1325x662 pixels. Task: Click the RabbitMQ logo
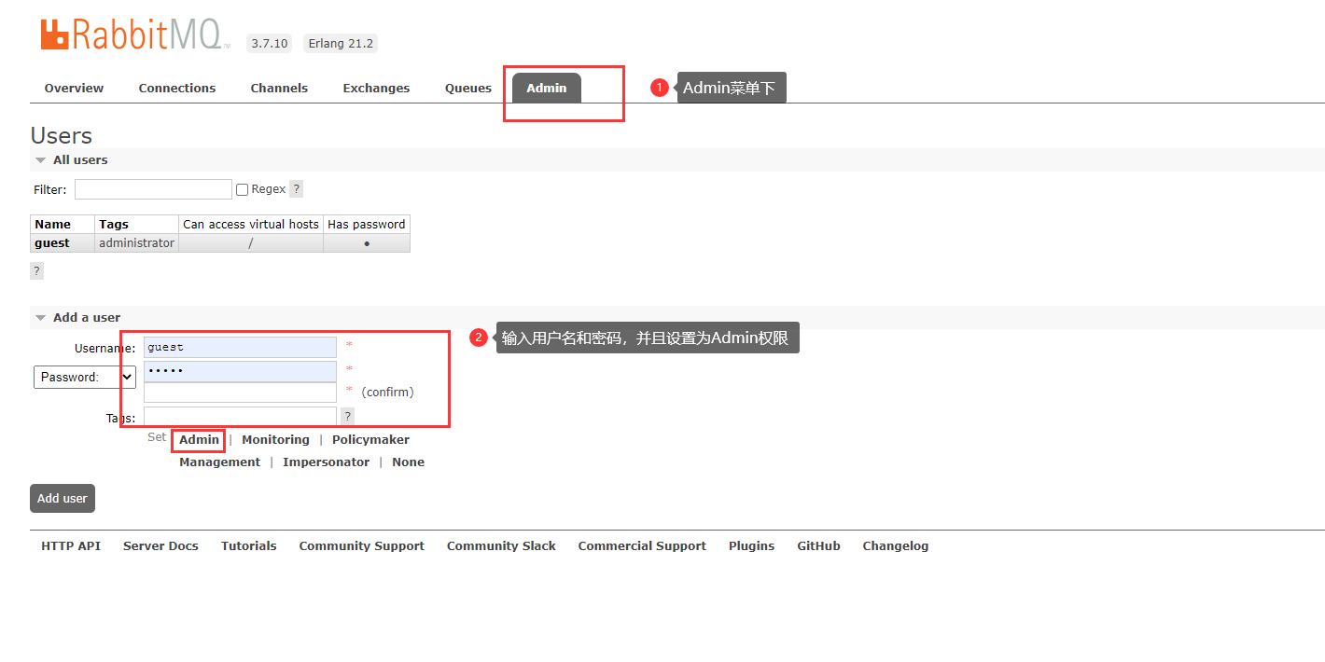coord(135,34)
